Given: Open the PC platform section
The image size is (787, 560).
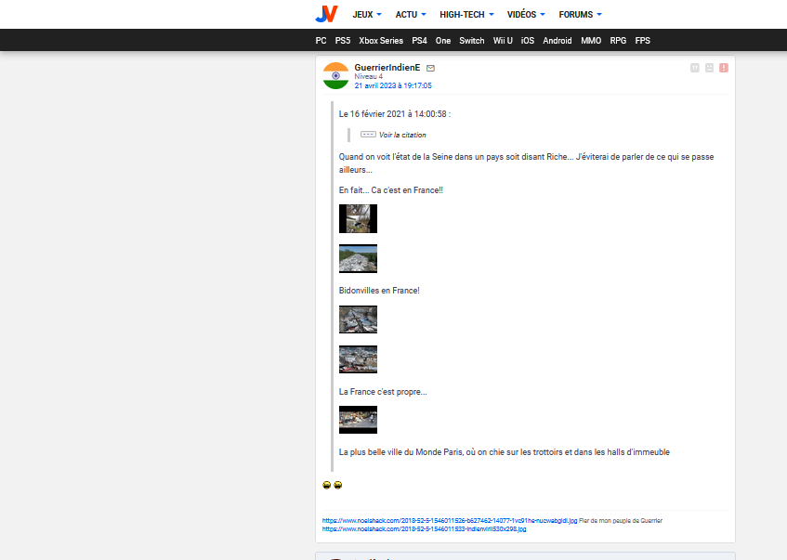Looking at the screenshot, I should [321, 41].
